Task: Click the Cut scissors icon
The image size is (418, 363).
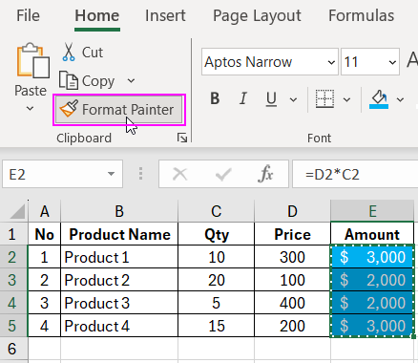Action: [x=69, y=52]
